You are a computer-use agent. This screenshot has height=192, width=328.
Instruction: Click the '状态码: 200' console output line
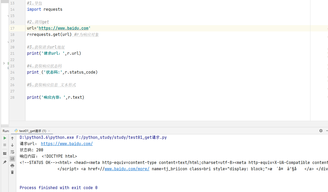(x=31, y=150)
